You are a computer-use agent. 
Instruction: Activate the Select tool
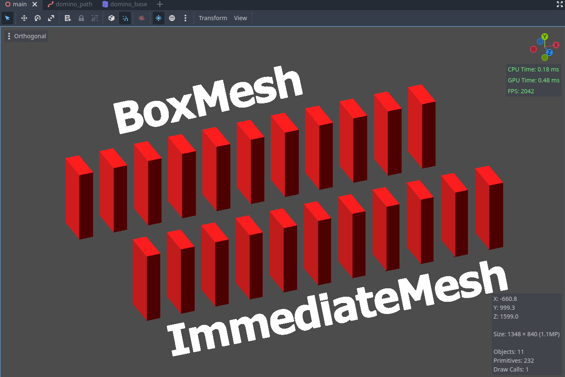[x=8, y=18]
